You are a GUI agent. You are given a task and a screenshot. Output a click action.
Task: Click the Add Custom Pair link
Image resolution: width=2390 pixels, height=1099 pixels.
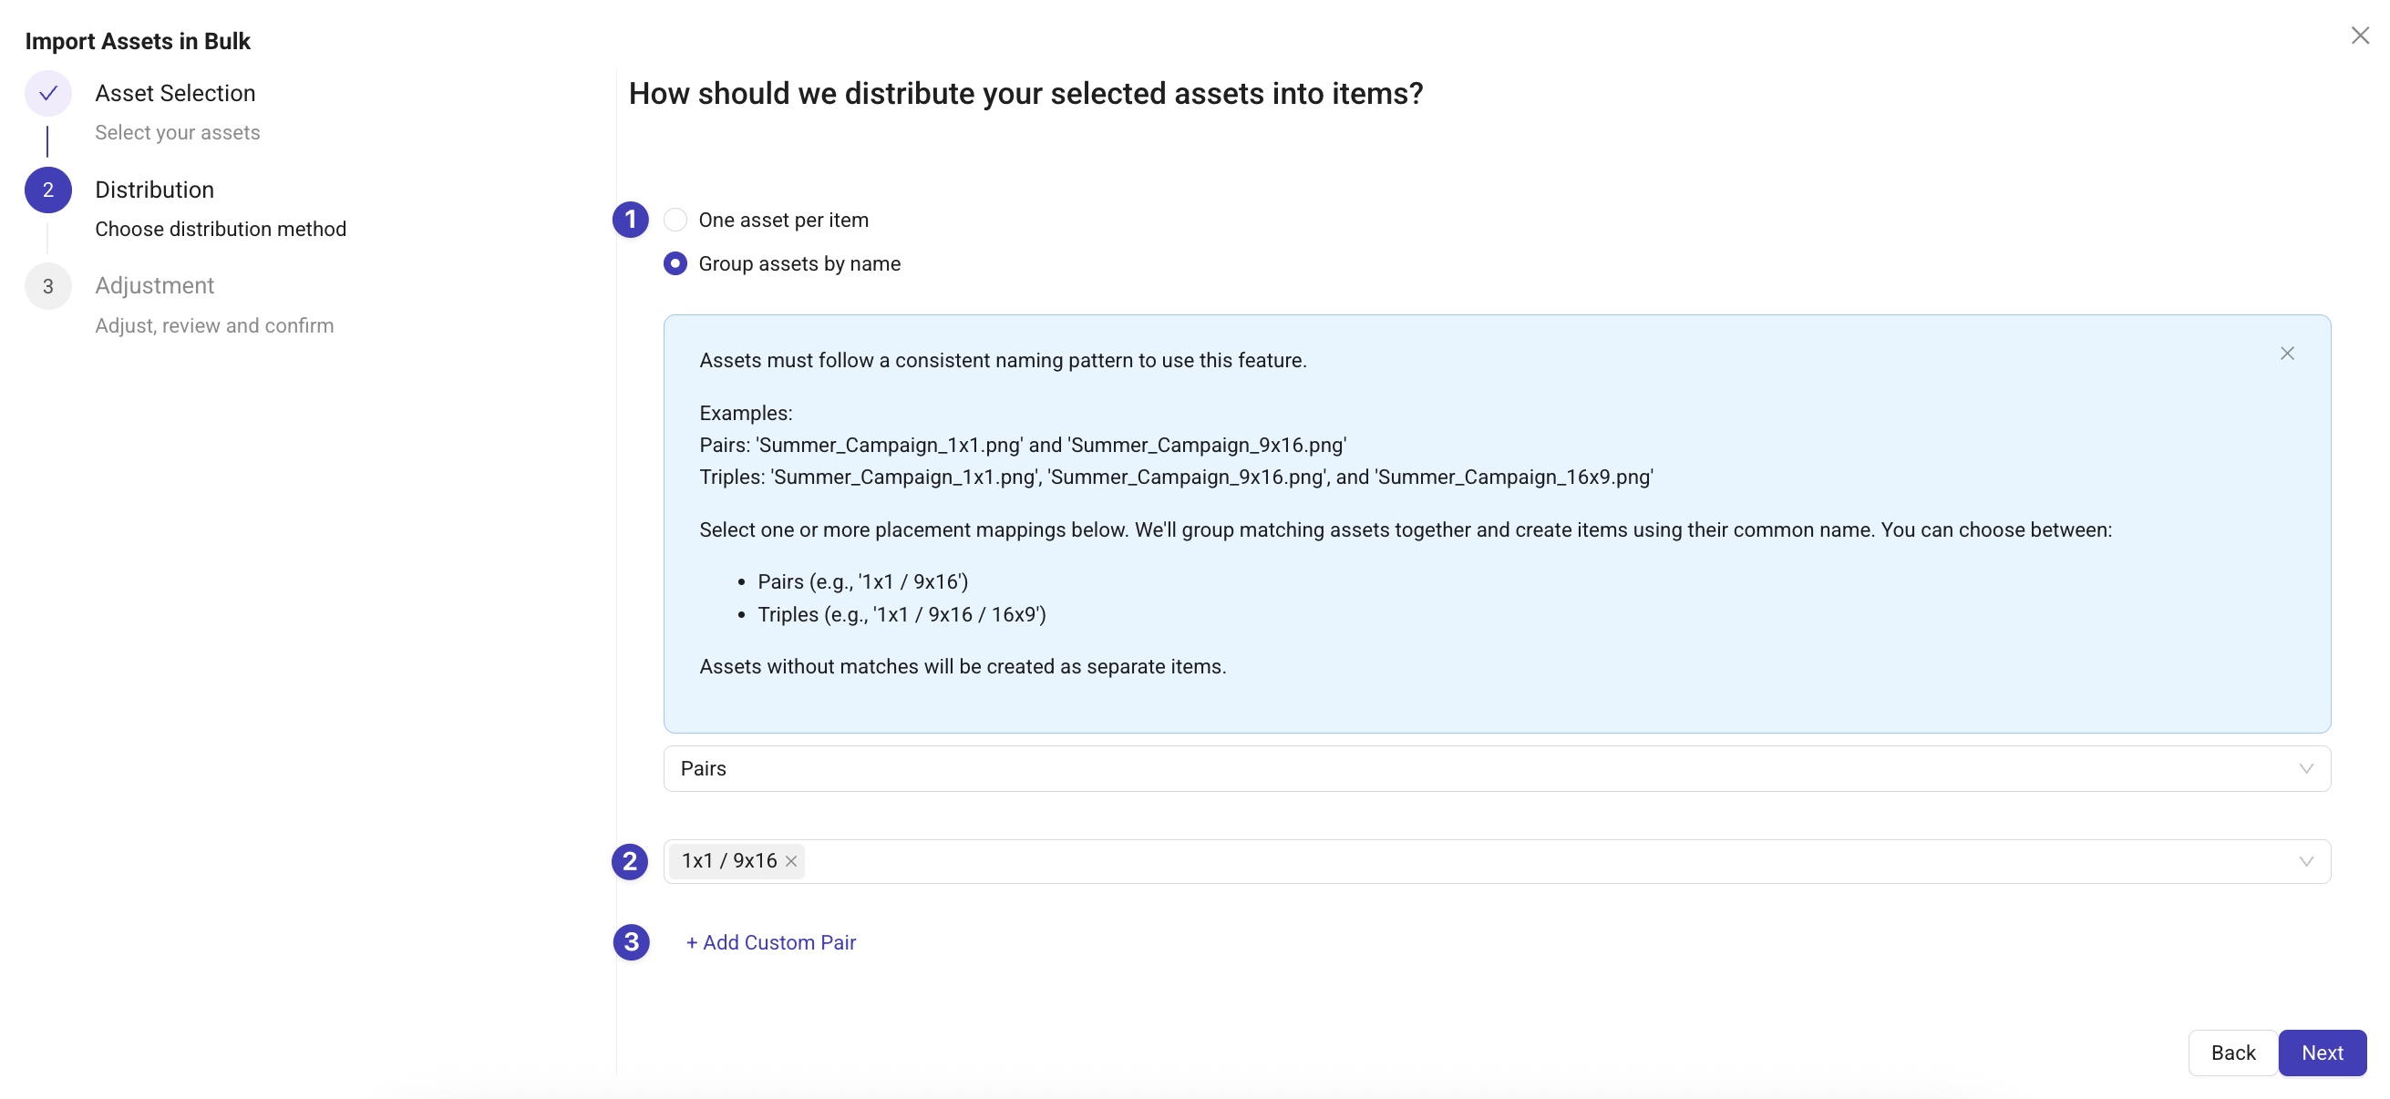click(x=770, y=942)
